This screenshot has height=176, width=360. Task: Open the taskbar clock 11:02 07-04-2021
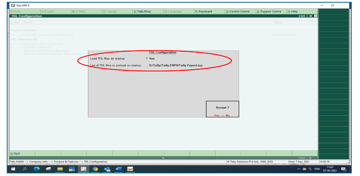coord(331,169)
